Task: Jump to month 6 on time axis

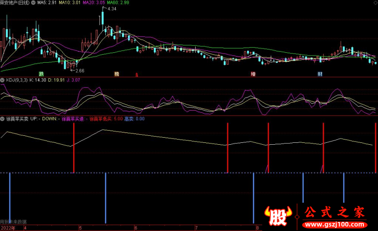Action: (136, 228)
